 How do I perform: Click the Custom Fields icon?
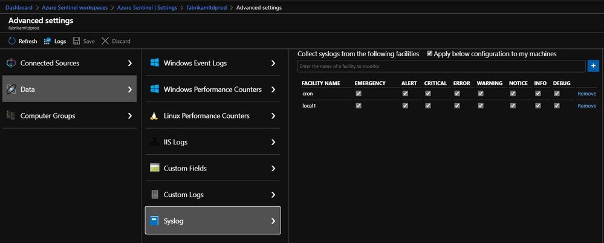coord(154,168)
